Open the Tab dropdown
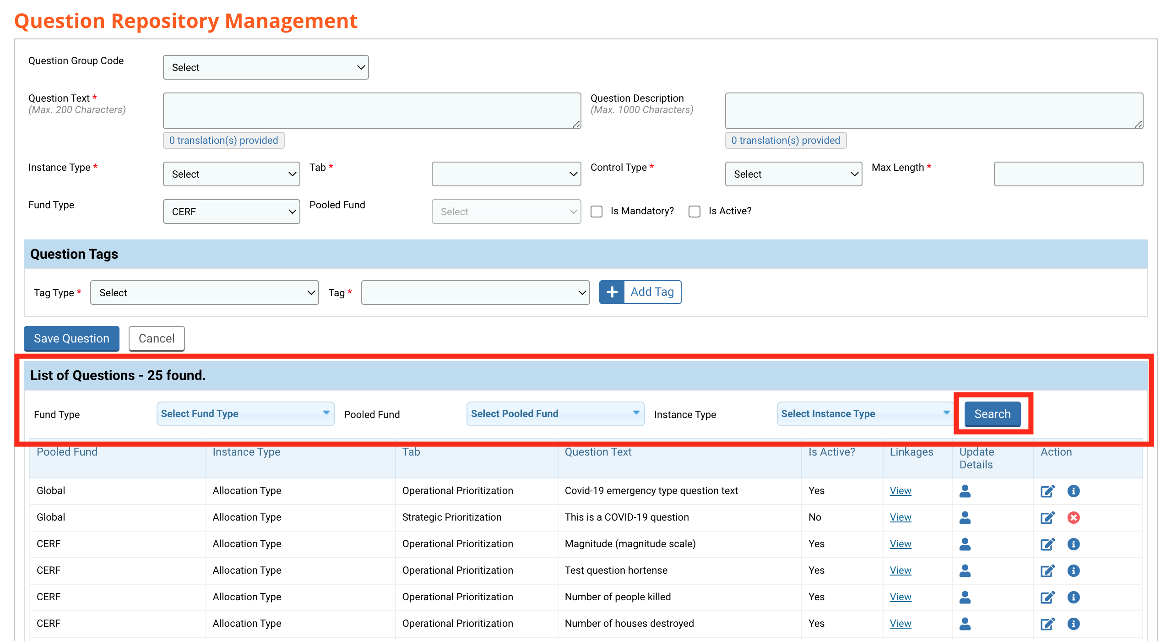This screenshot has width=1172, height=641. [x=506, y=174]
